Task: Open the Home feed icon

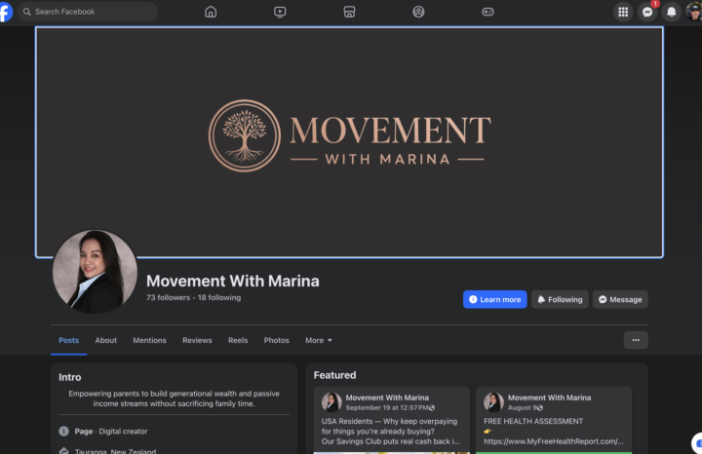Action: pyautogui.click(x=211, y=12)
